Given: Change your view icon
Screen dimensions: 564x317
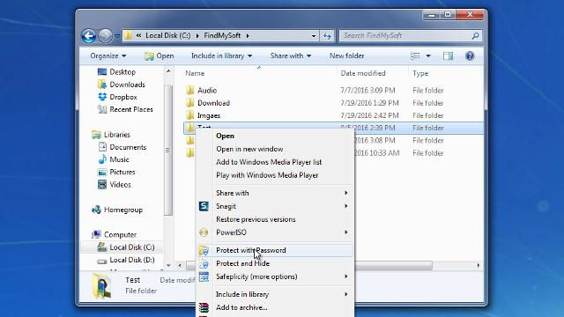Looking at the screenshot, I should pos(415,55).
